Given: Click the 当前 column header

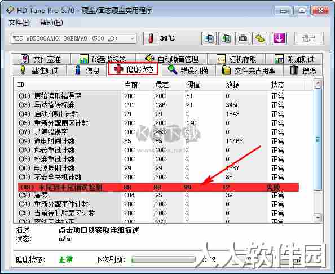Looking at the screenshot, I should [x=131, y=85].
